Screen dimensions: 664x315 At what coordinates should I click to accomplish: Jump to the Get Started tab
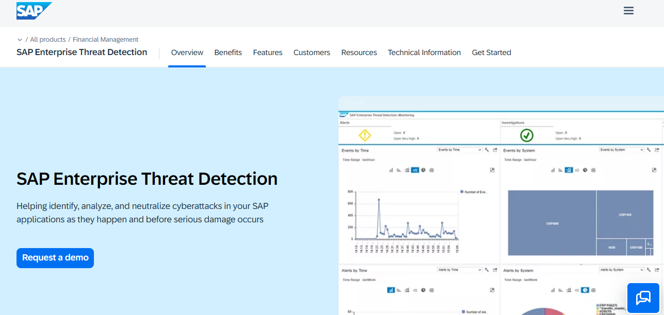[x=492, y=52]
